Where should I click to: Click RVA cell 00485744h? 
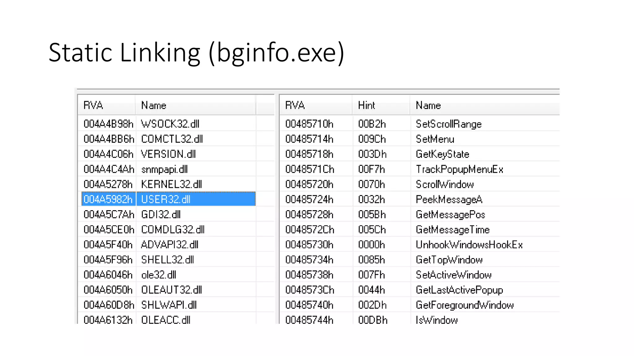[x=309, y=320]
